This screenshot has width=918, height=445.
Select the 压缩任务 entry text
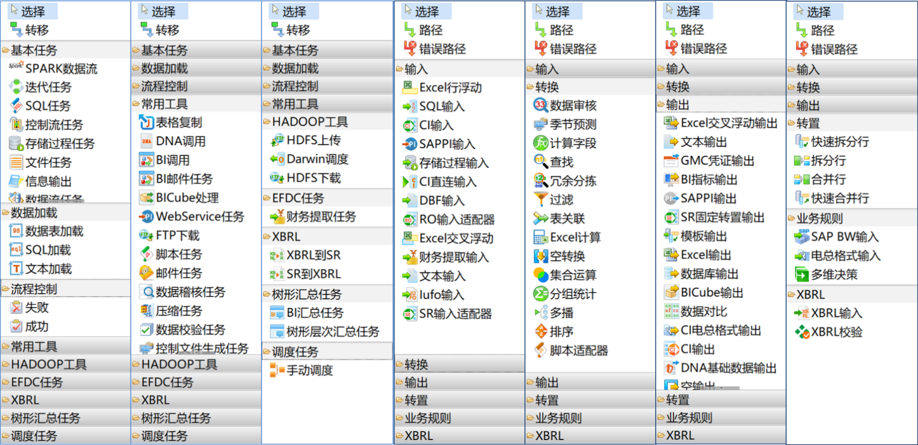coord(179,311)
